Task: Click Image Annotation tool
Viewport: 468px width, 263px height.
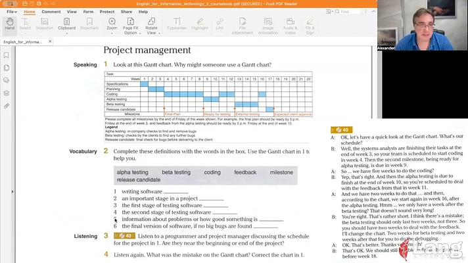Action: 268,26
